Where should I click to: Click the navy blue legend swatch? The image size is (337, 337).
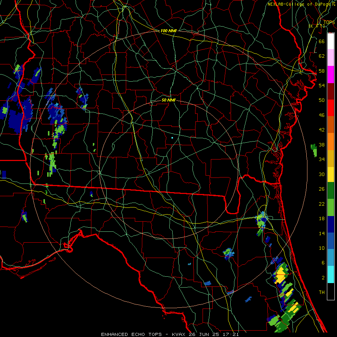331,224
